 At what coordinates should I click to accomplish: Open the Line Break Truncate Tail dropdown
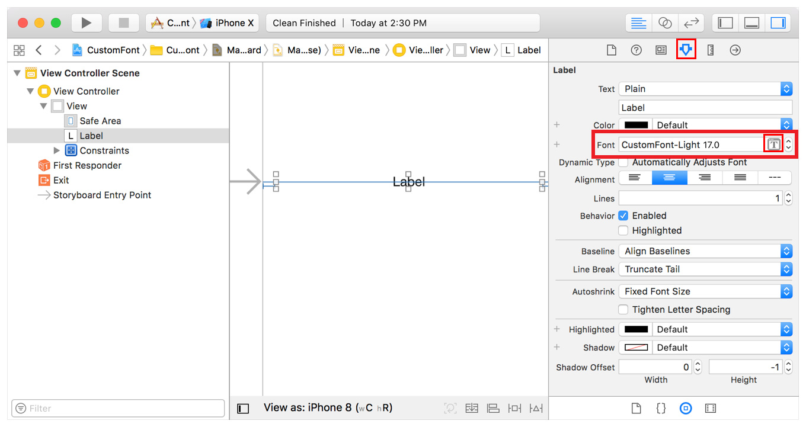pos(705,269)
